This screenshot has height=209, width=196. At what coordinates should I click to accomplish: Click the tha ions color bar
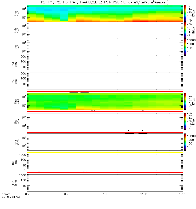click(185, 101)
